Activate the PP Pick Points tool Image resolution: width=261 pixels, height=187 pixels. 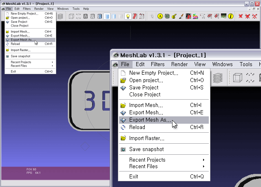188,16
